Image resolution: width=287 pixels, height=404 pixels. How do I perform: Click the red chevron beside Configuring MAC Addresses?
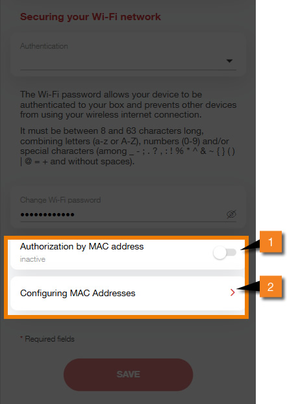click(x=232, y=292)
